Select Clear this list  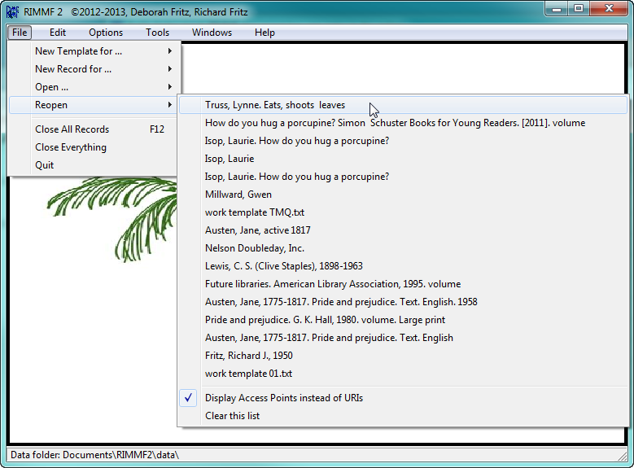[x=403, y=416]
